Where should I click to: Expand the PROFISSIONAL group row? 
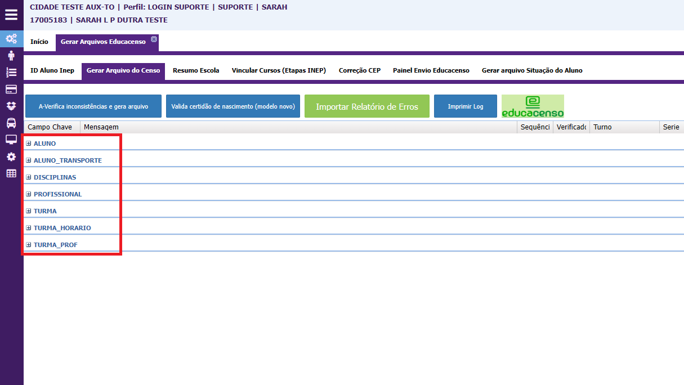(29, 194)
